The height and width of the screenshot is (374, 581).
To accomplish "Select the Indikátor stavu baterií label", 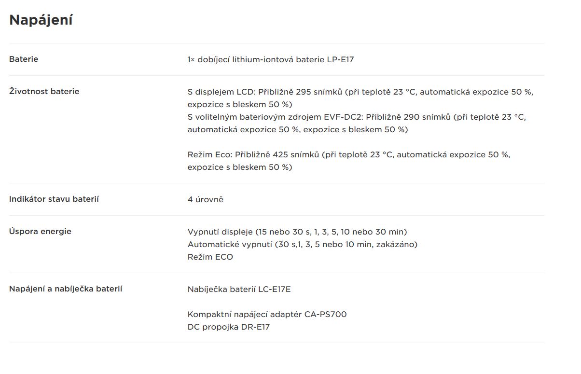I will click(x=54, y=199).
